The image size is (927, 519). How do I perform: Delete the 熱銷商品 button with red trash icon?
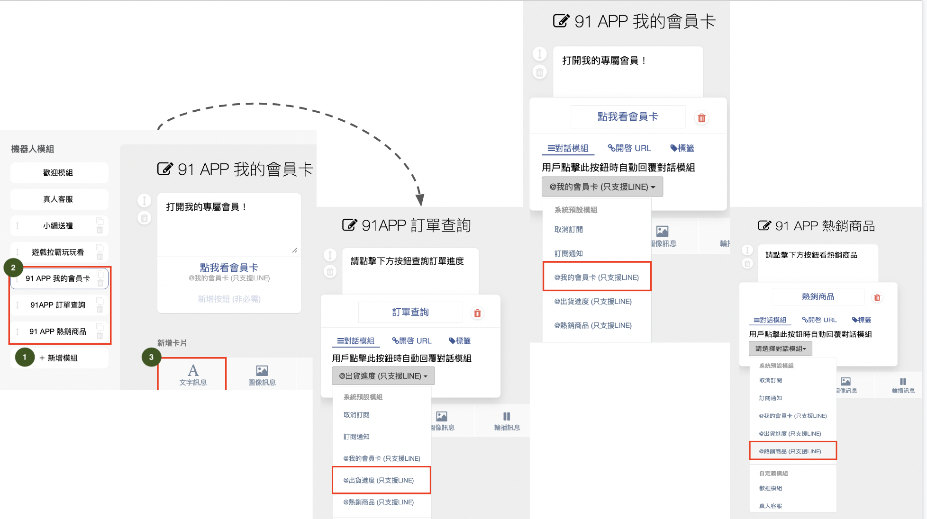point(877,297)
